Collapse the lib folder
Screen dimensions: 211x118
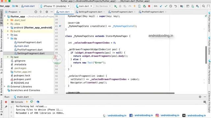[8, 39]
